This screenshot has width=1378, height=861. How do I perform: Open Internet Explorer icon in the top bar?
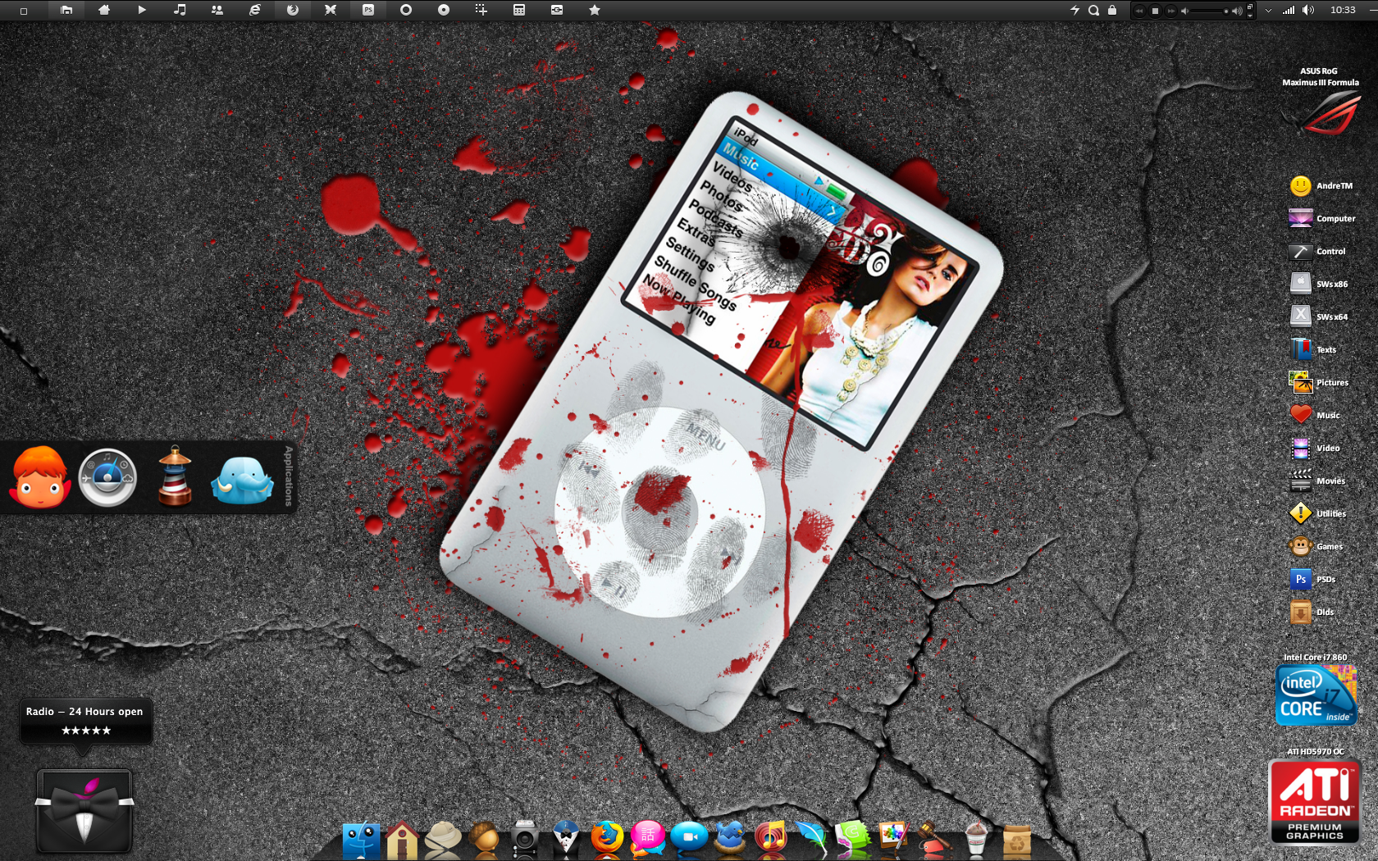255,10
